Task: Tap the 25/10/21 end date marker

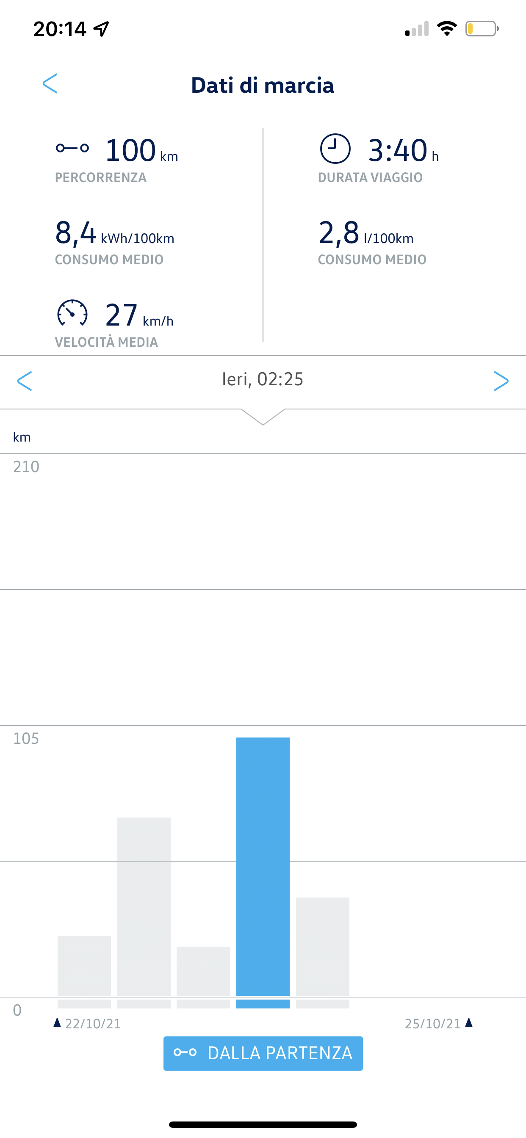Action: (x=438, y=1024)
